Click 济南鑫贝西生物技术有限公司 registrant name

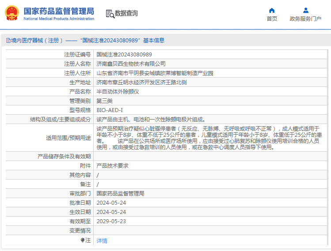[x=131, y=64]
